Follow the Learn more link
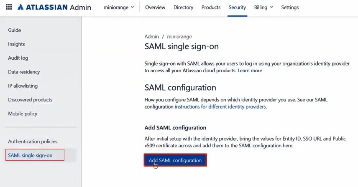 250,71
